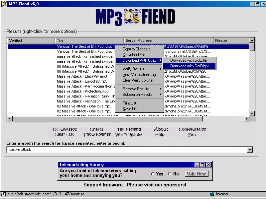The width and height of the screenshot is (266, 199).
Task: Select row Massive Attack - Risingson
Action: 86,101
